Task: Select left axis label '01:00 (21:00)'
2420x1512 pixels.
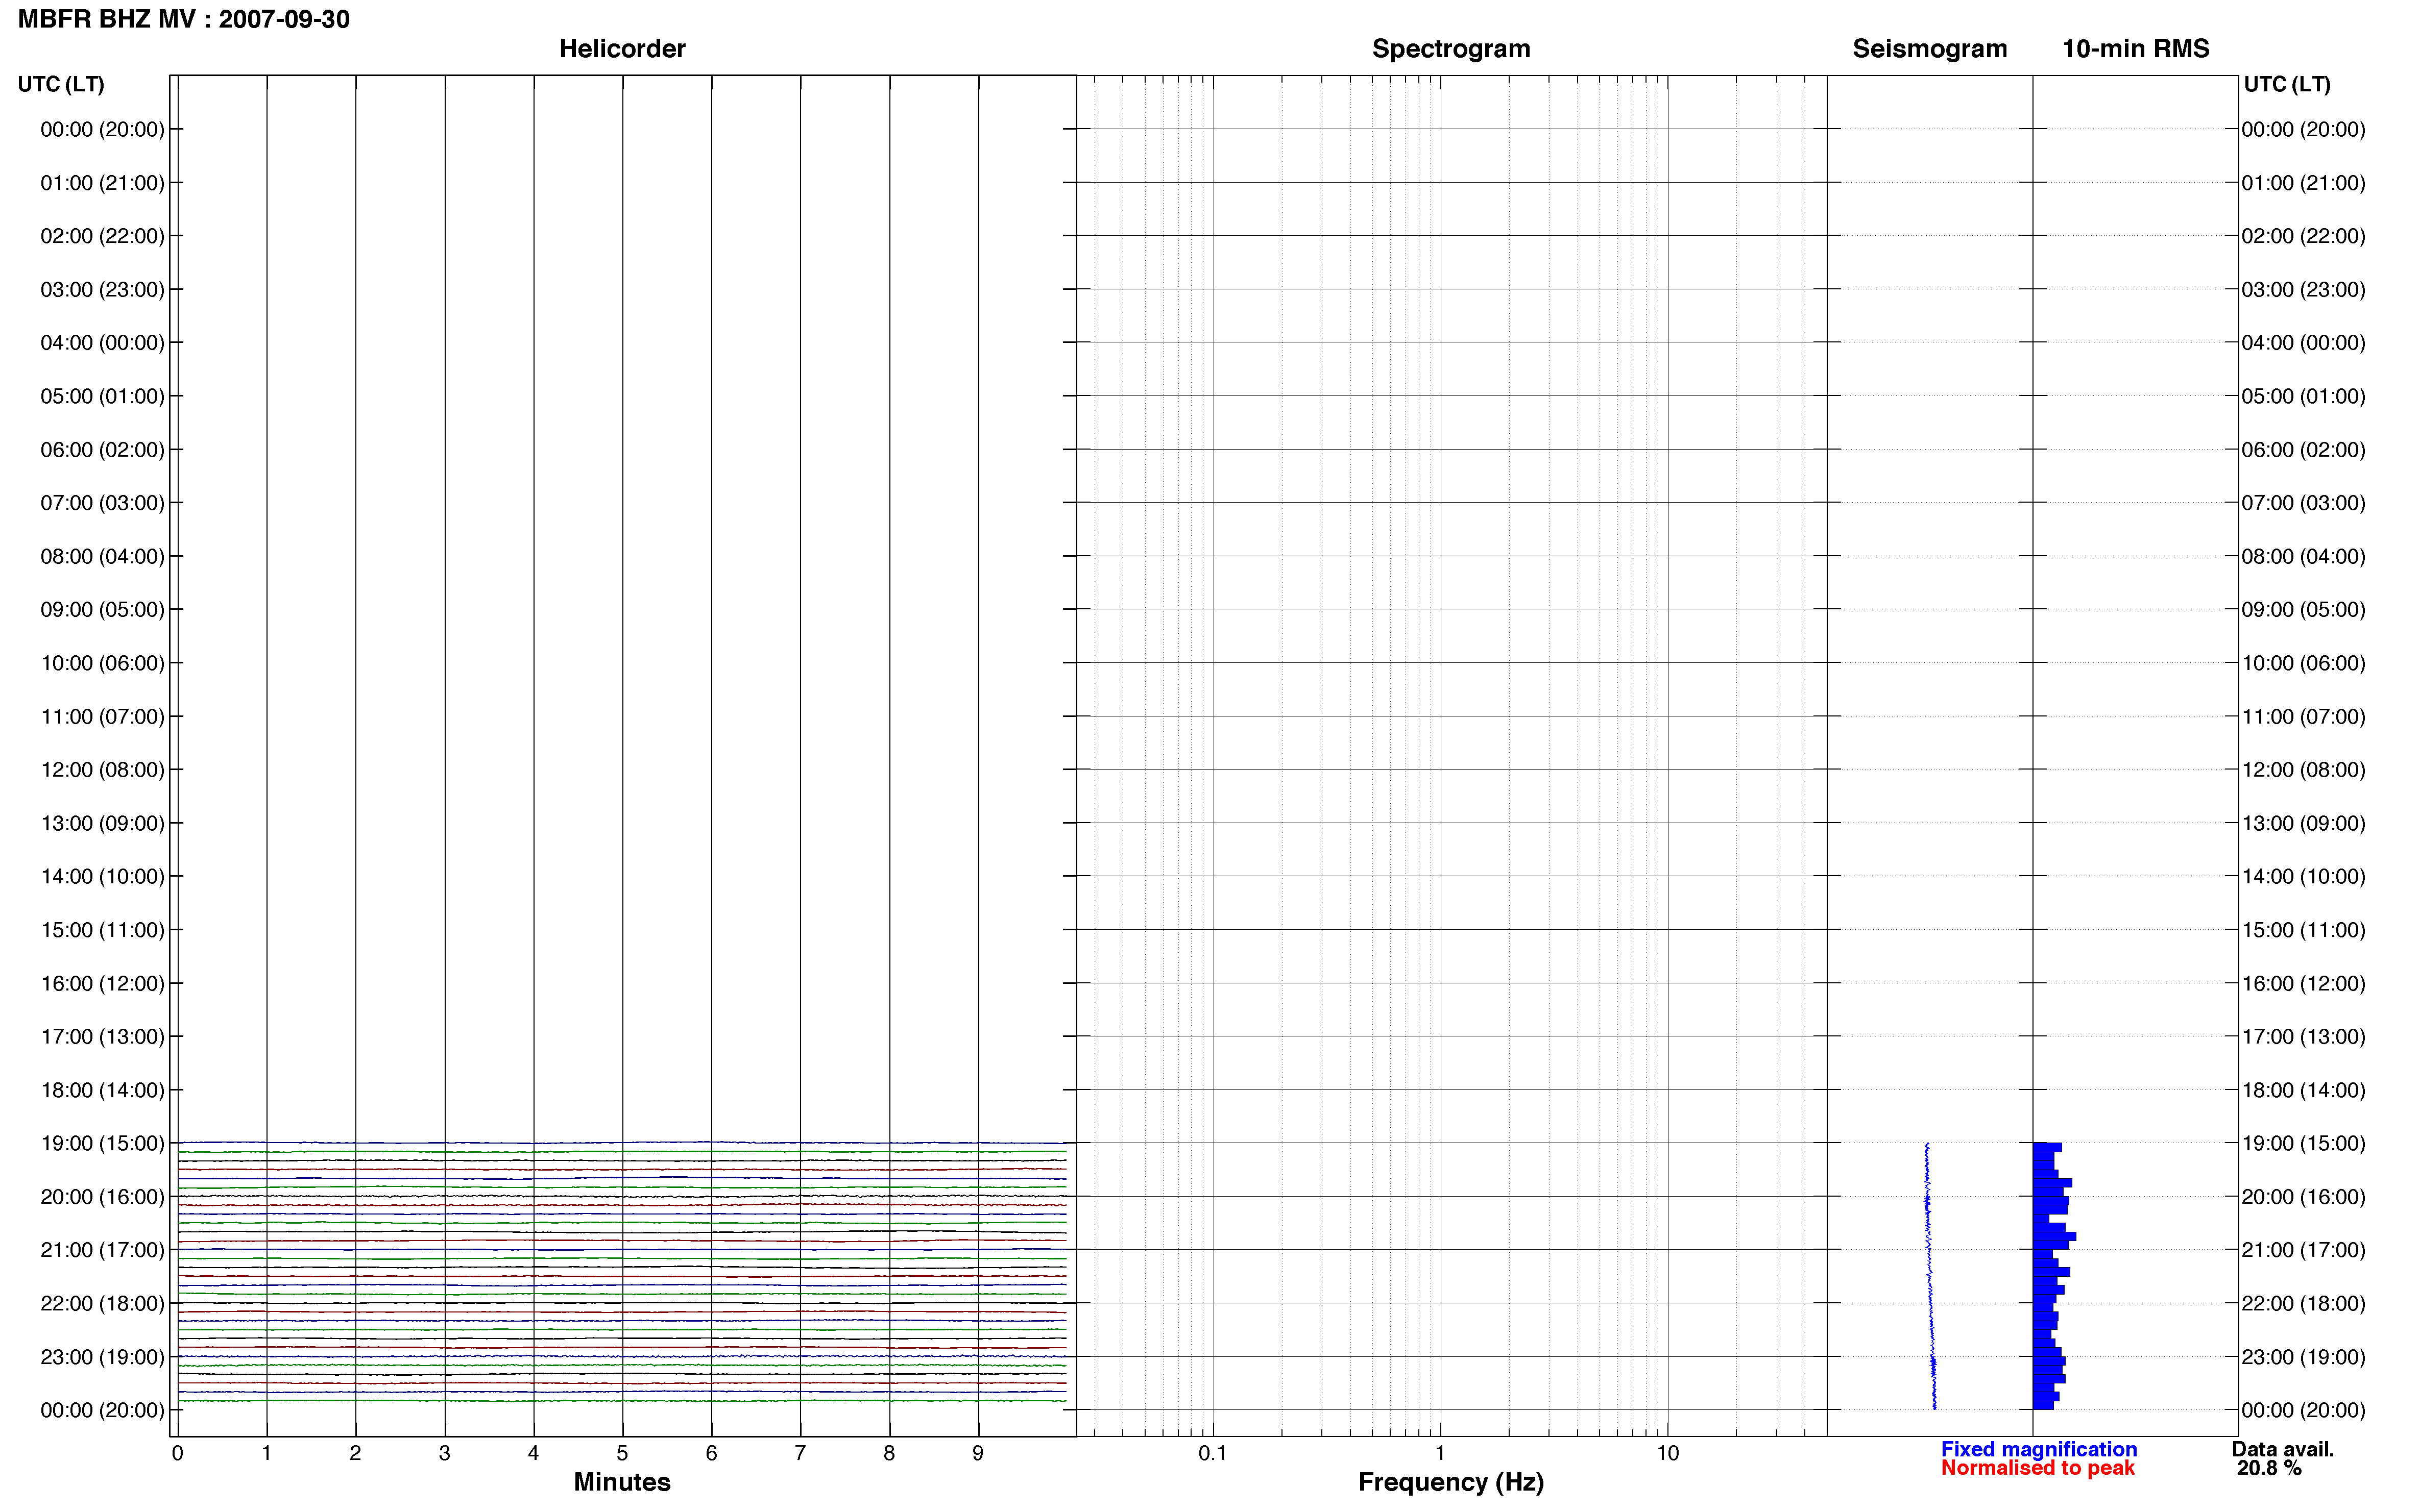Action: 102,183
